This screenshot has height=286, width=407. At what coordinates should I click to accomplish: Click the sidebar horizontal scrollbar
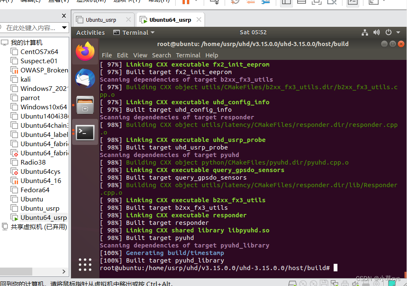16,272
